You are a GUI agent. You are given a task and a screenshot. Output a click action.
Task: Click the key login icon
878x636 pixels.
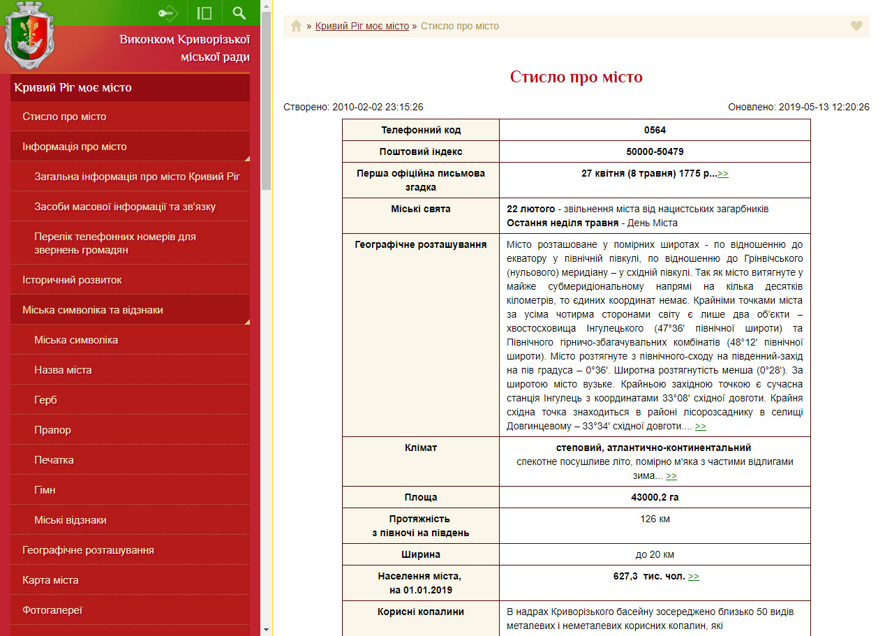click(x=168, y=13)
